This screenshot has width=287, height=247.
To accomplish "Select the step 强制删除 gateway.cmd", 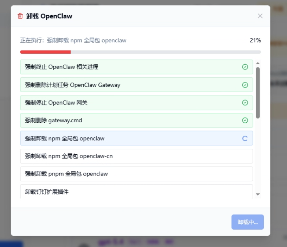I will click(x=136, y=120).
